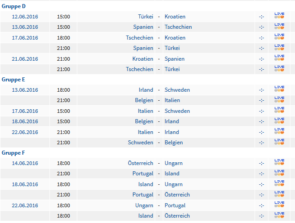Open LIVE icon for Portugal - Island match
Viewport: 295px width, 223px height.
[x=279, y=173]
